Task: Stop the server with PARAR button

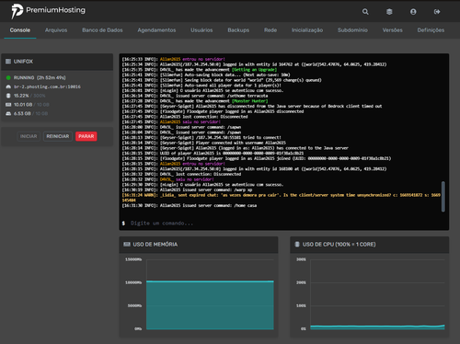Action: (86, 136)
